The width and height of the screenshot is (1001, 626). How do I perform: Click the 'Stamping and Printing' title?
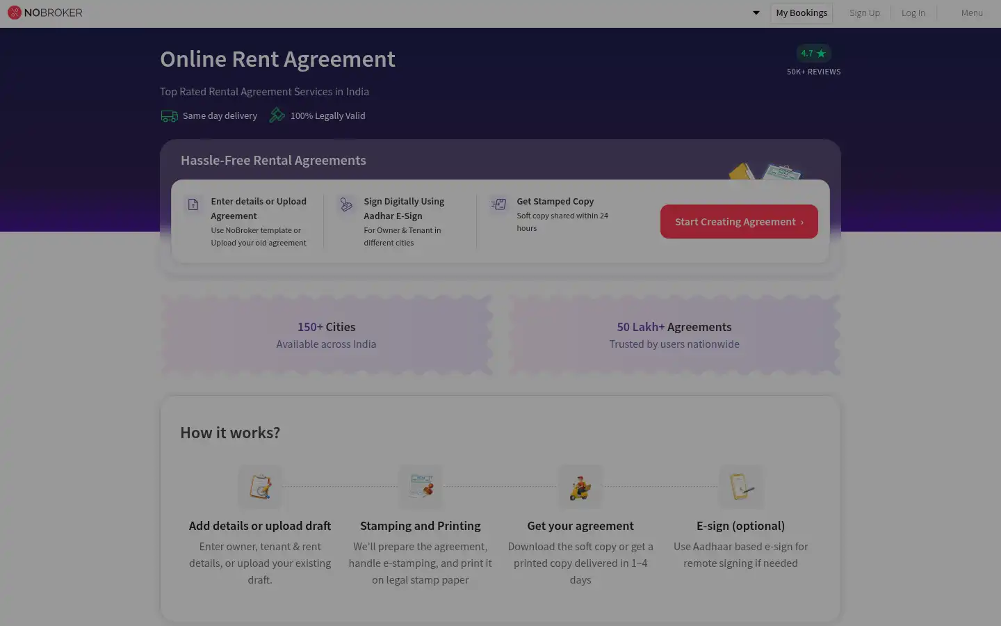[421, 526]
